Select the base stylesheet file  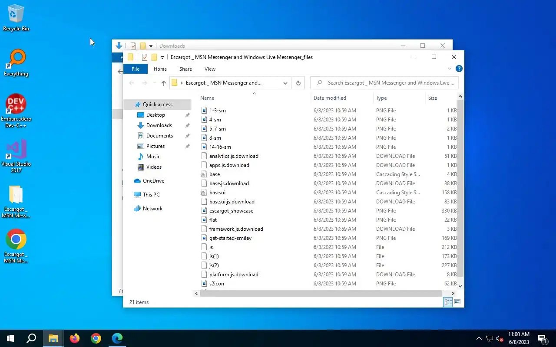(x=215, y=174)
